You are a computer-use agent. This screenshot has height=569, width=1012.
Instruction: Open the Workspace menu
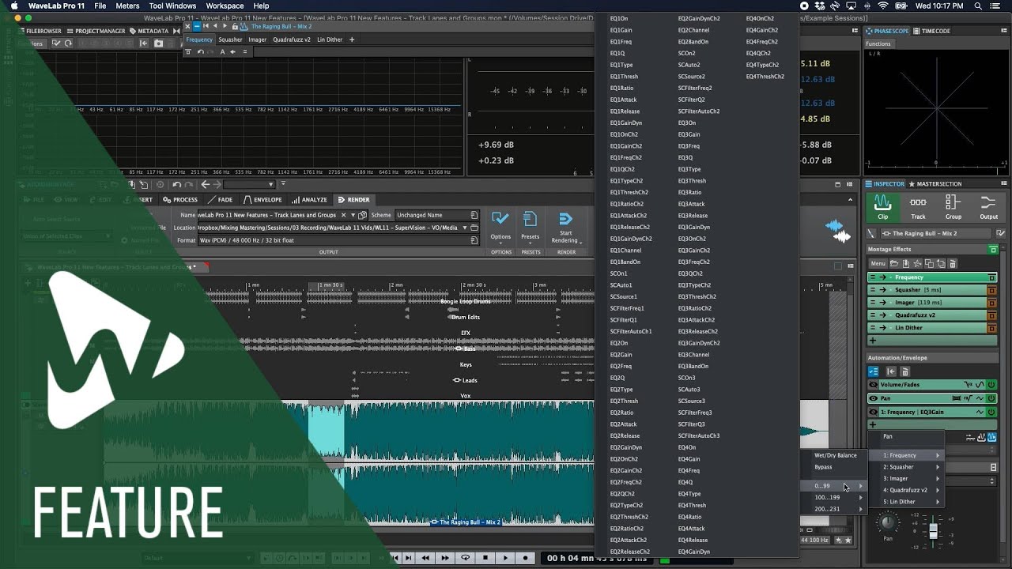click(225, 6)
